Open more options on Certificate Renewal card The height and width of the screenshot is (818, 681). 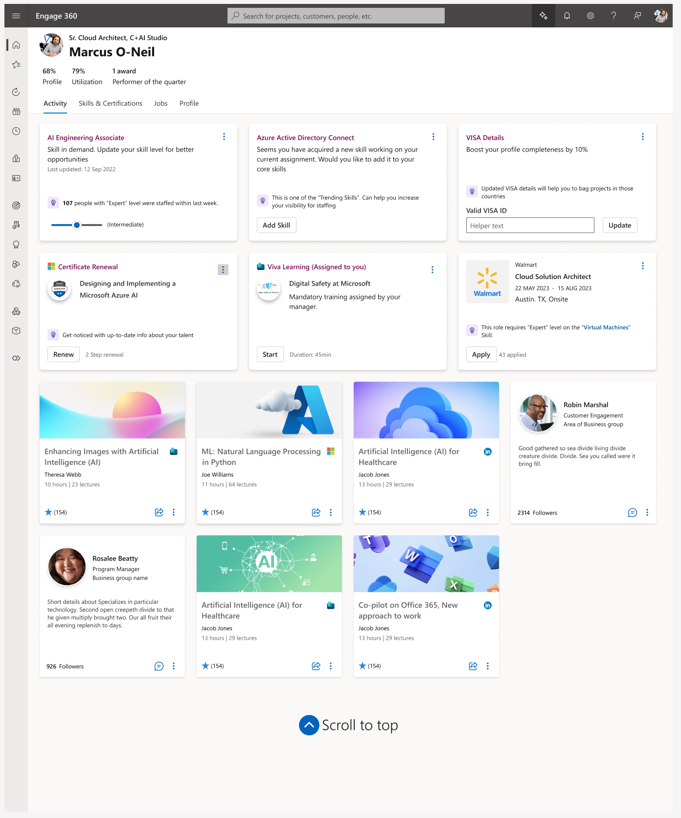click(223, 270)
